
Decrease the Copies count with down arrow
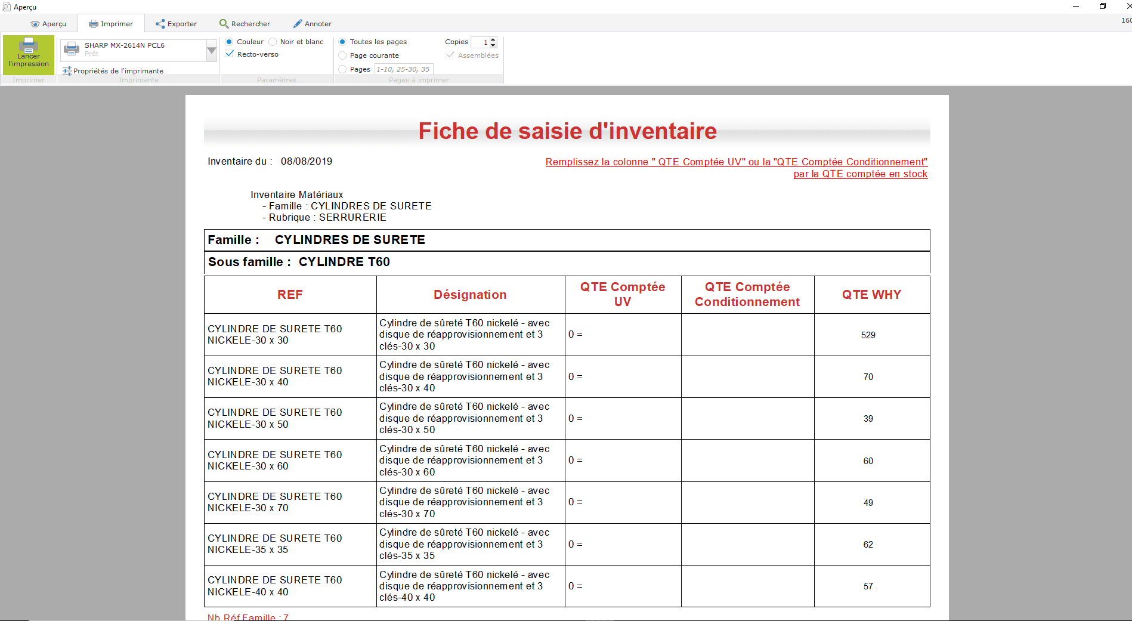click(493, 45)
